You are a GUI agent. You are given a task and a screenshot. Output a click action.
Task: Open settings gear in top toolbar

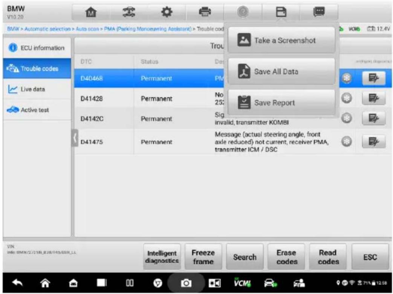pyautogui.click(x=167, y=12)
